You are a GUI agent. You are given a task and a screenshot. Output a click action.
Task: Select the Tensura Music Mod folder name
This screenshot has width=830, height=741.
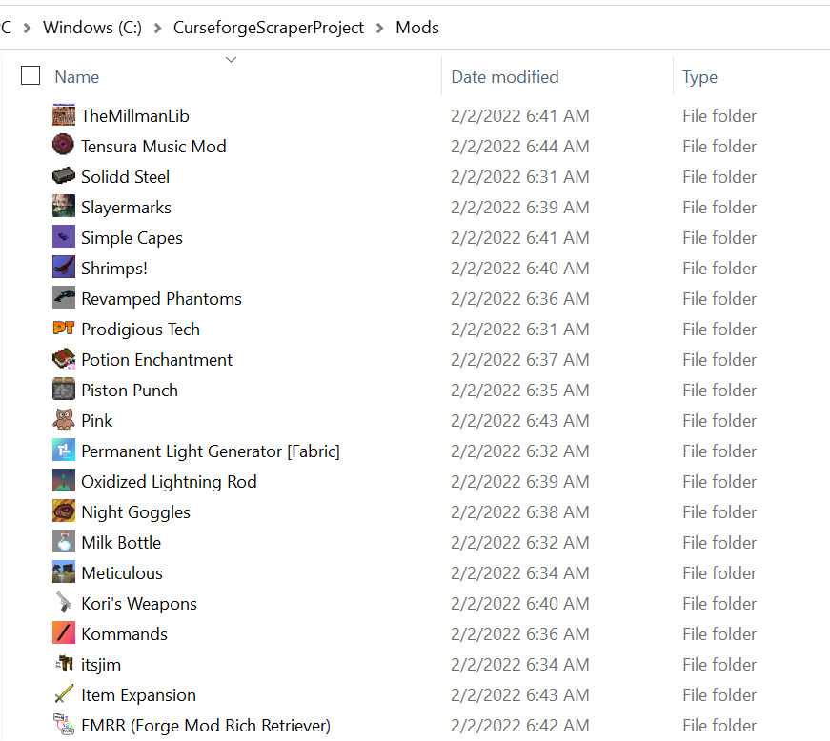[153, 147]
